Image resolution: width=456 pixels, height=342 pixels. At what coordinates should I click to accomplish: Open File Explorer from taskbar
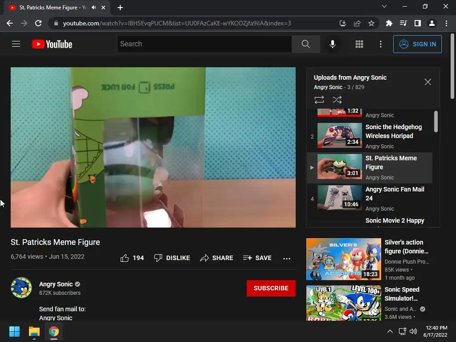click(x=34, y=331)
